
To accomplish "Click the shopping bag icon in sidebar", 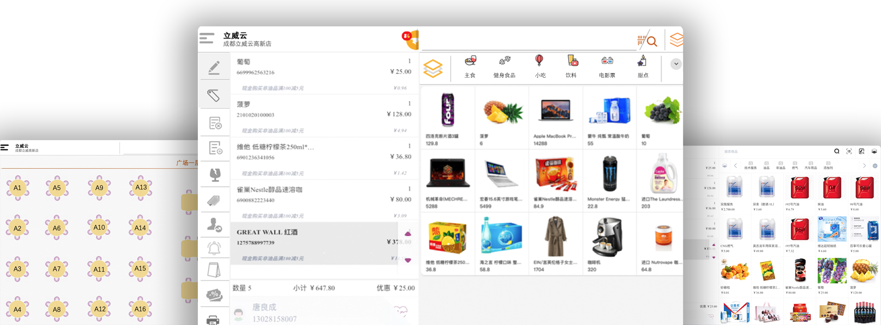I will tap(214, 270).
